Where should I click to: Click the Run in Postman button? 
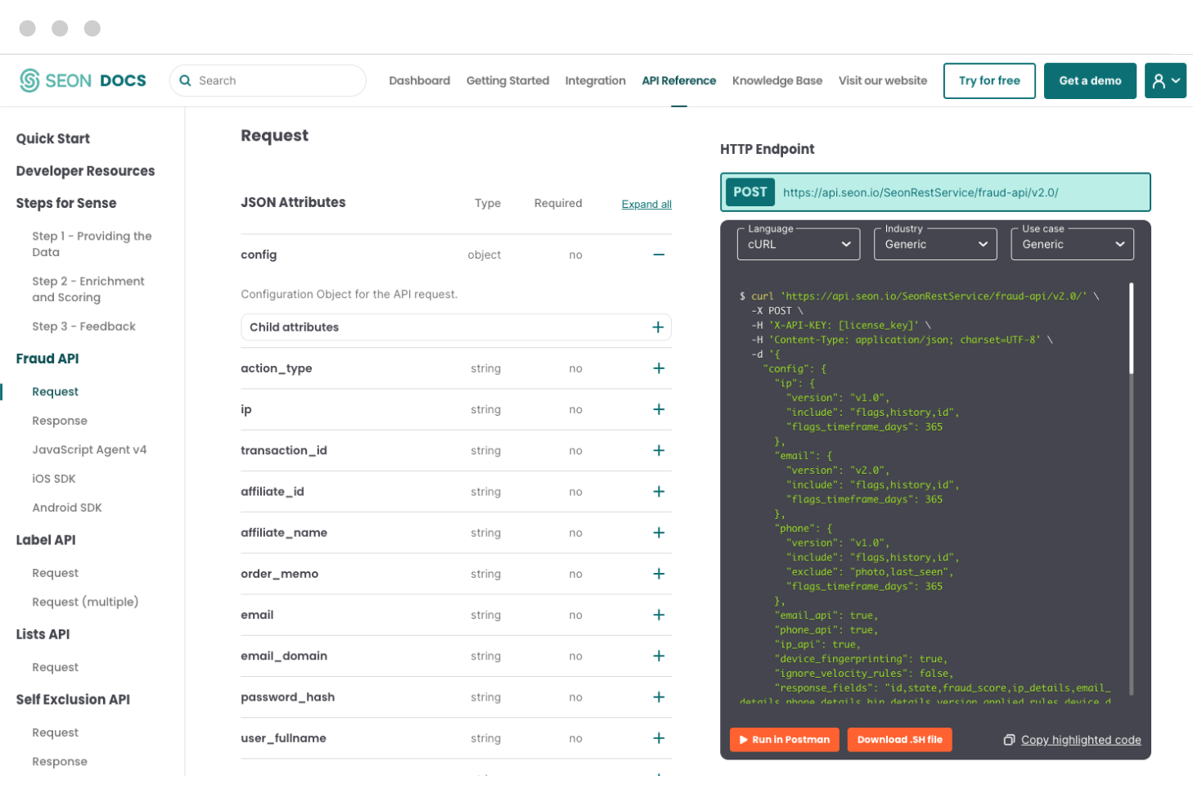[x=785, y=740]
